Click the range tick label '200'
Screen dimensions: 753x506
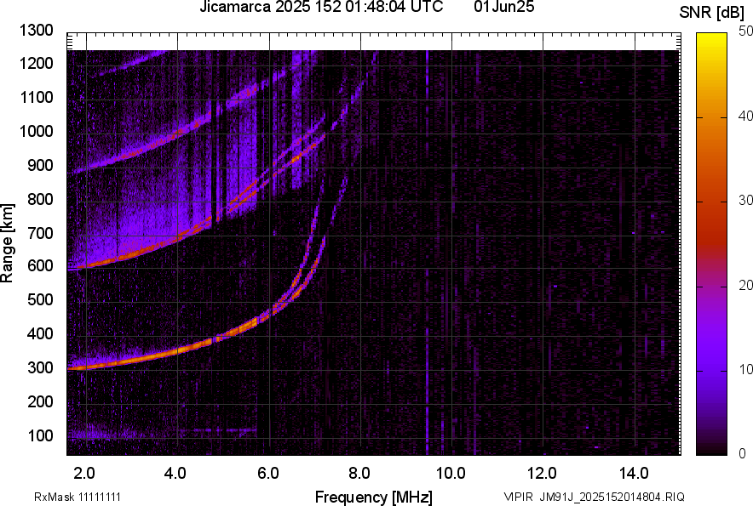tap(40, 401)
